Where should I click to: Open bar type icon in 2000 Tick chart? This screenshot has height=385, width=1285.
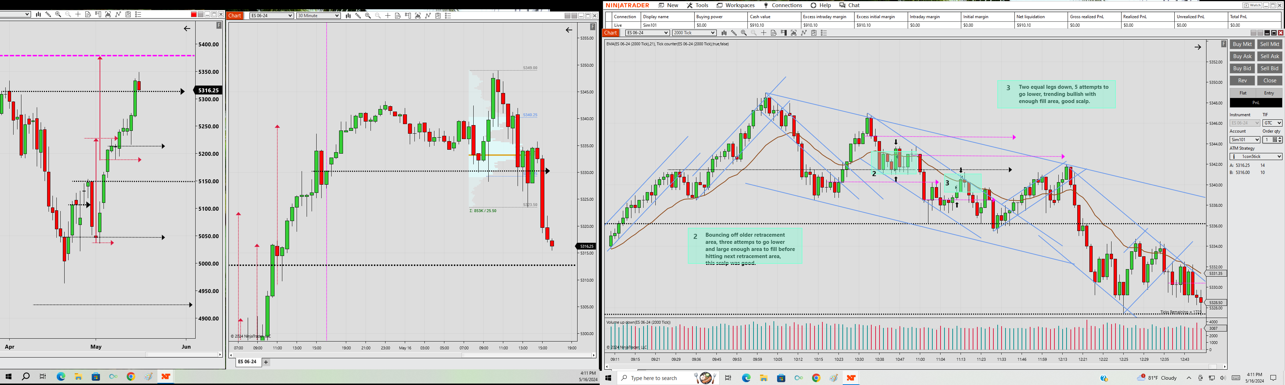tap(724, 33)
